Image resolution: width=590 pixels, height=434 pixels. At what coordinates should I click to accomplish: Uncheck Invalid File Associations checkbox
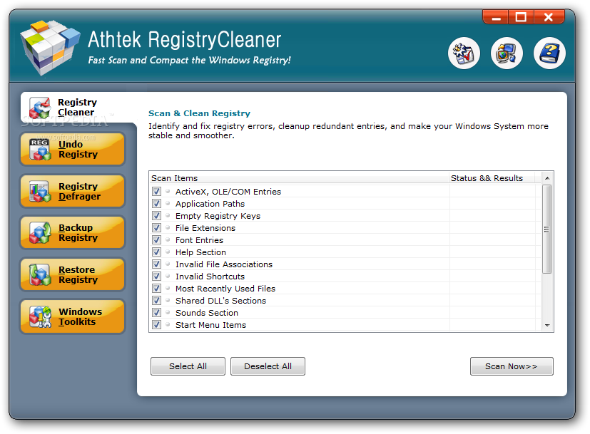click(156, 264)
